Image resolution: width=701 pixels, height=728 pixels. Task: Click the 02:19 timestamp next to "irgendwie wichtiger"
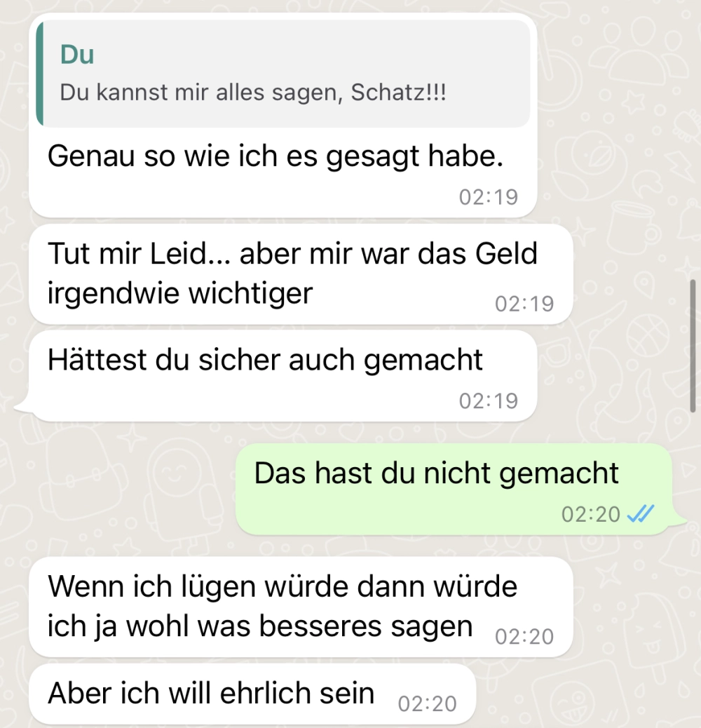point(524,304)
